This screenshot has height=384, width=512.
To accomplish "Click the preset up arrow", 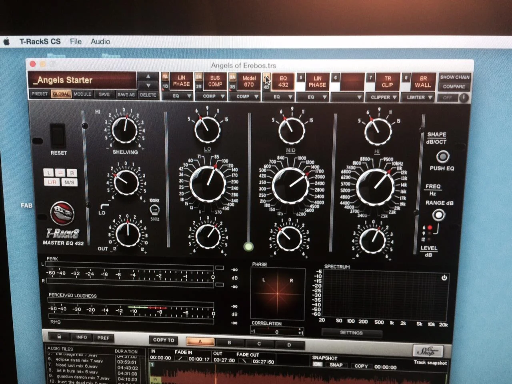I will pyautogui.click(x=148, y=76).
